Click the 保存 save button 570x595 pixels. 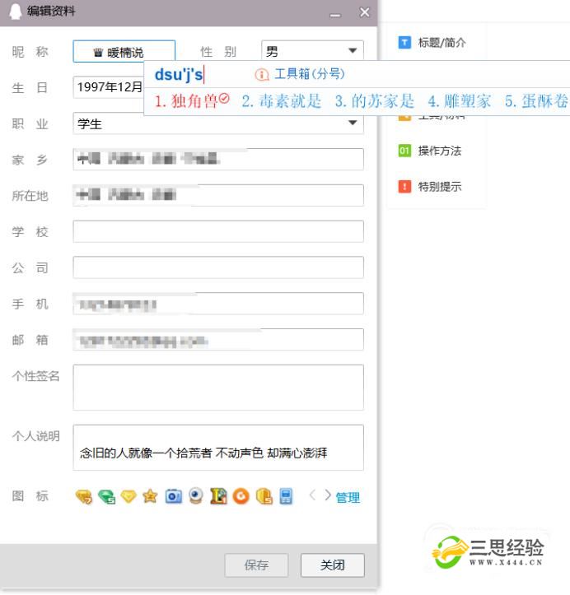pyautogui.click(x=256, y=565)
